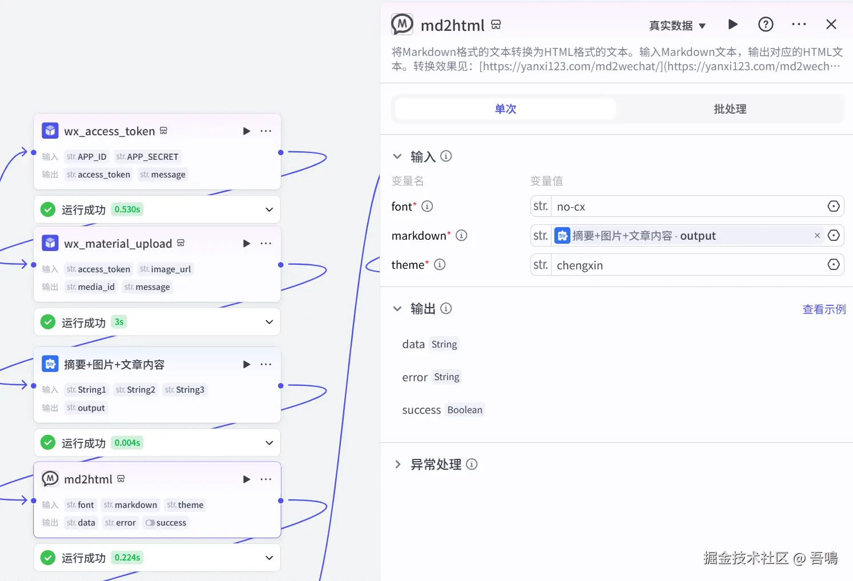Open the 查看示例 link

coord(824,309)
